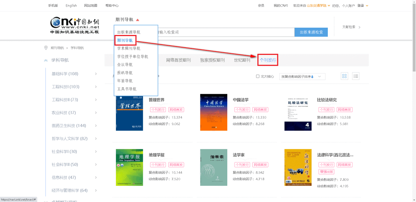Expand 工程科技I (103) category
The width and height of the screenshot is (416, 202).
(96, 87)
